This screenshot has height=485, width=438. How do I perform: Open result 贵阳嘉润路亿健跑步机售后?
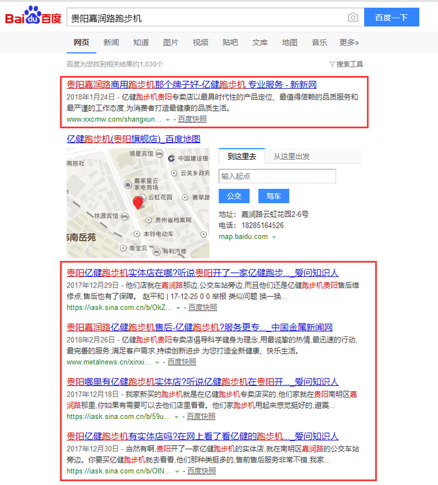(x=200, y=327)
